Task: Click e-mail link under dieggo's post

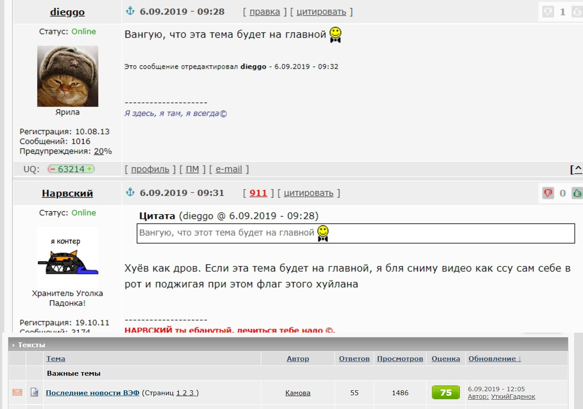Action: pyautogui.click(x=229, y=169)
